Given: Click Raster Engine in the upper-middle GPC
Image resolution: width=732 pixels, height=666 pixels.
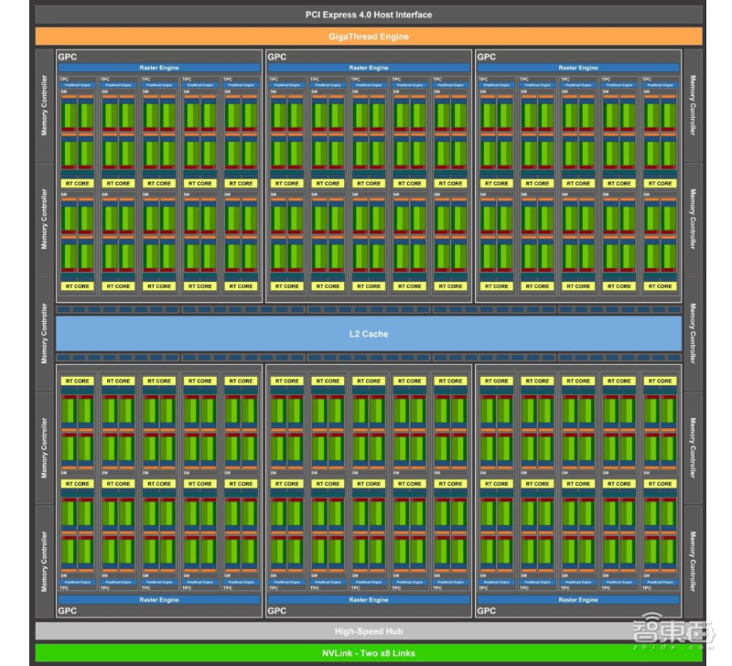Looking at the screenshot, I should (369, 68).
